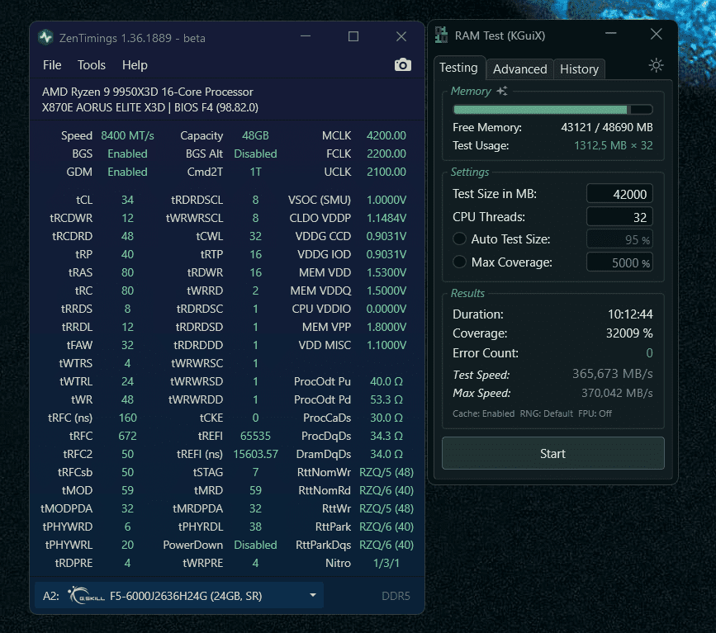Image resolution: width=716 pixels, height=633 pixels.
Task: Start the RAM test
Action: point(552,453)
